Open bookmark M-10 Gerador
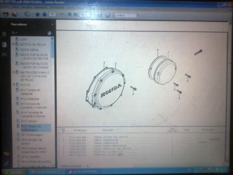The image size is (233, 175). click(31, 157)
